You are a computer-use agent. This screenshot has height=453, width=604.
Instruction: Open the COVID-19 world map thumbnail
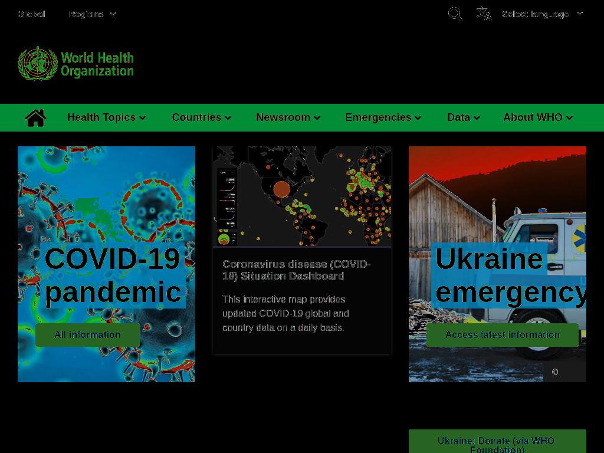pyautogui.click(x=303, y=196)
